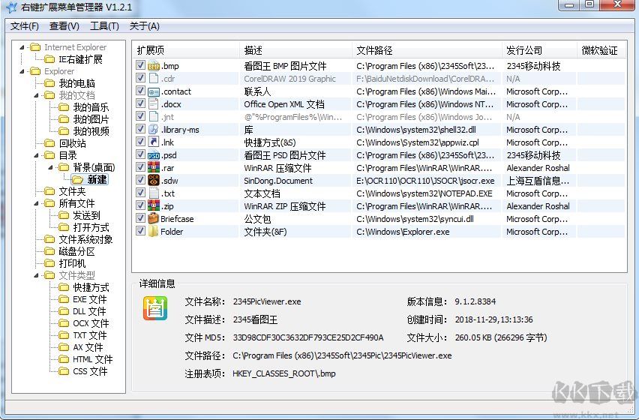Click the .docx document icon
This screenshot has height=420, width=639.
154,104
